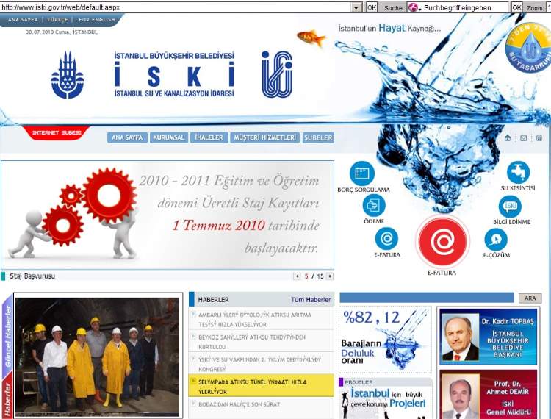The width and height of the screenshot is (551, 419).
Task: Go to previous banner slide arrow
Action: tap(297, 276)
